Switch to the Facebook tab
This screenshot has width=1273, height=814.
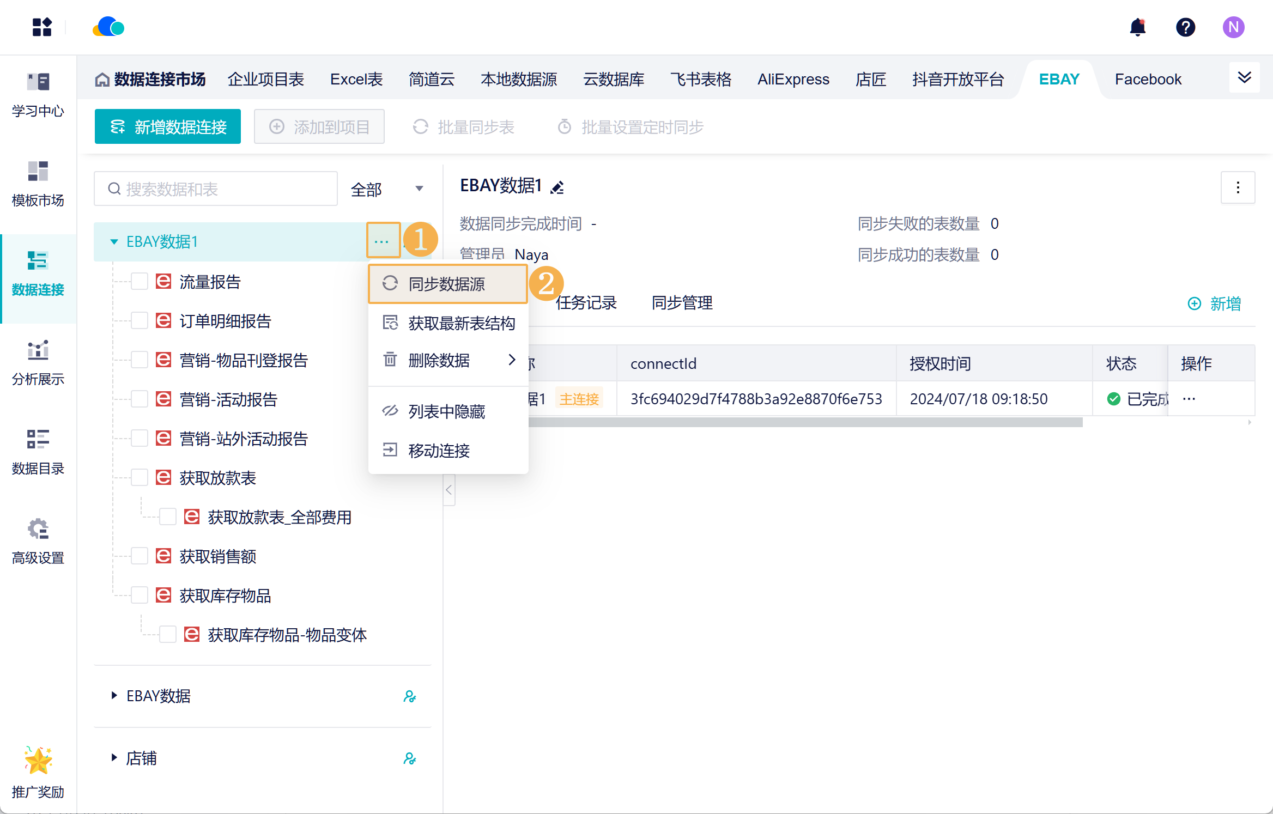tap(1148, 80)
